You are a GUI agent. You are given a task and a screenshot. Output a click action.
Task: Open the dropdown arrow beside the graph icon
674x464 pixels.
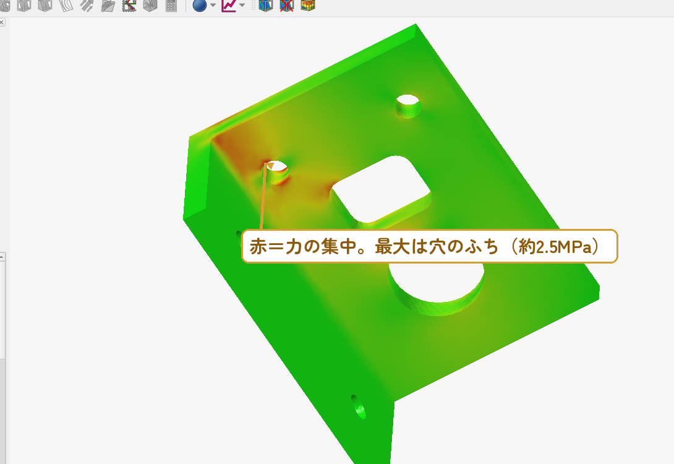[x=242, y=5]
